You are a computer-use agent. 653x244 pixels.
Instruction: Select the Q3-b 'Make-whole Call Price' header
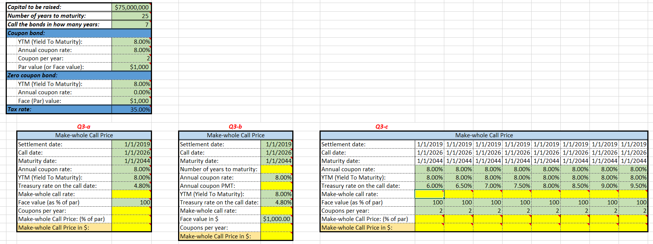tap(236, 135)
